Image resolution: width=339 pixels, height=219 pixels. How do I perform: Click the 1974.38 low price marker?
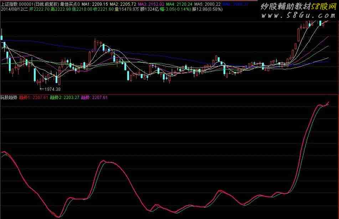52,89
